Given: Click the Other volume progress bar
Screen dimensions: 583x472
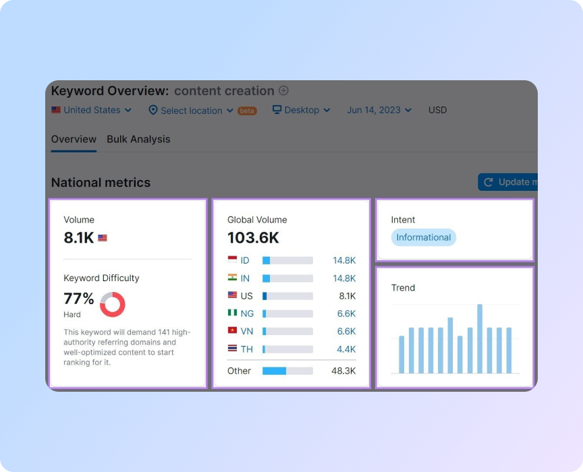Looking at the screenshot, I should (287, 370).
